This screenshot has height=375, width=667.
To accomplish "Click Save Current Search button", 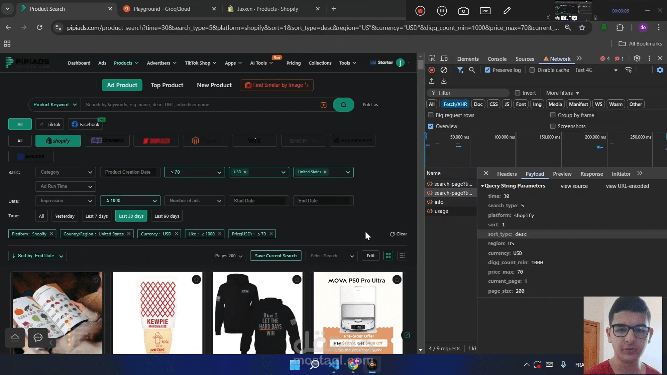I will (x=276, y=256).
